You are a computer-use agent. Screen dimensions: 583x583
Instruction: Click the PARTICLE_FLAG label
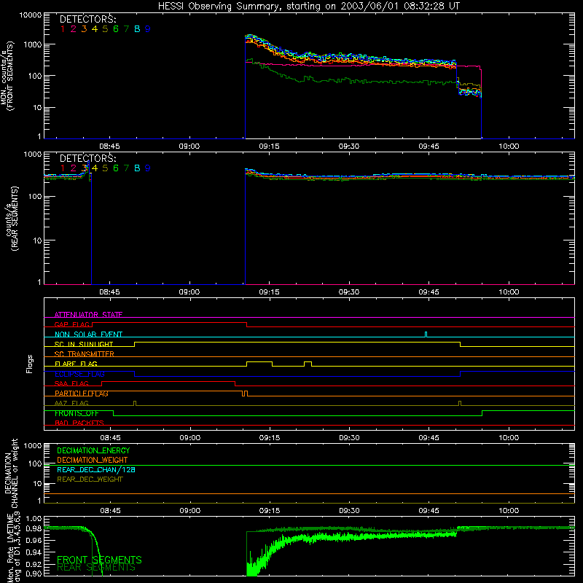pos(82,394)
